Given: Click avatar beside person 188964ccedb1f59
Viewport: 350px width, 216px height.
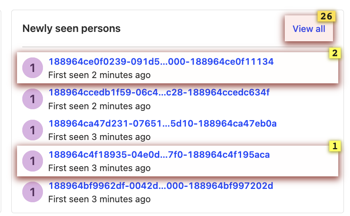Looking at the screenshot, I should pyautogui.click(x=33, y=99).
